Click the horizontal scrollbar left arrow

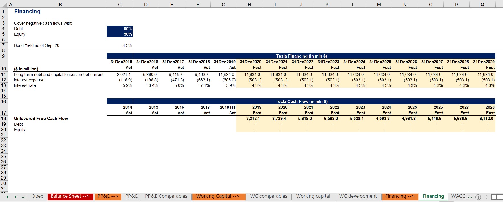point(494,197)
